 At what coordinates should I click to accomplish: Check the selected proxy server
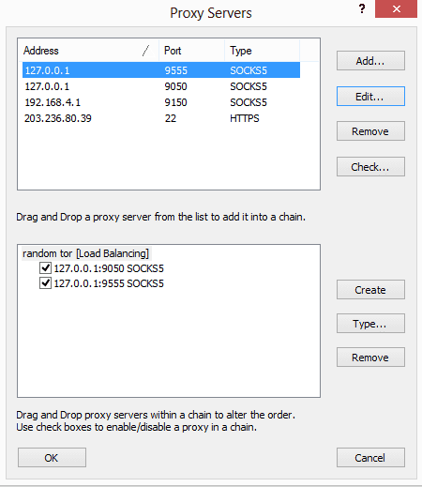point(370,167)
